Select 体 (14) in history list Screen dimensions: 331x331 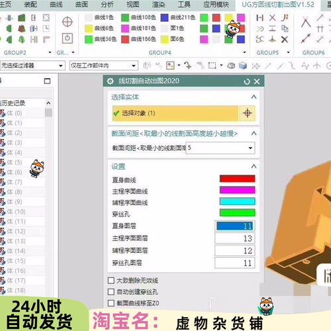click(15, 251)
